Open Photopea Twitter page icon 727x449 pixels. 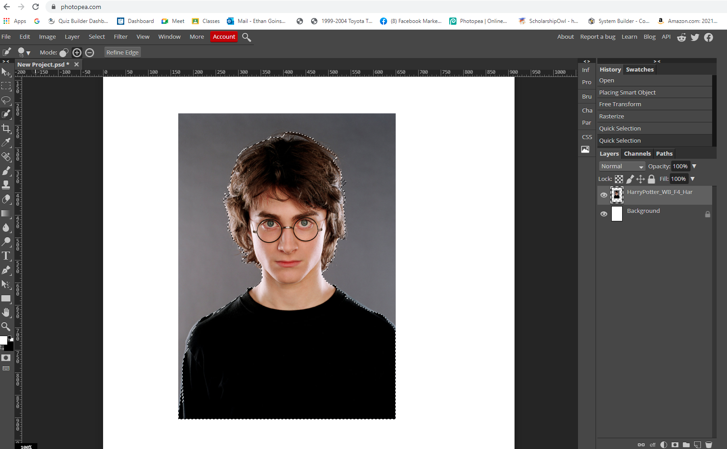tap(695, 37)
